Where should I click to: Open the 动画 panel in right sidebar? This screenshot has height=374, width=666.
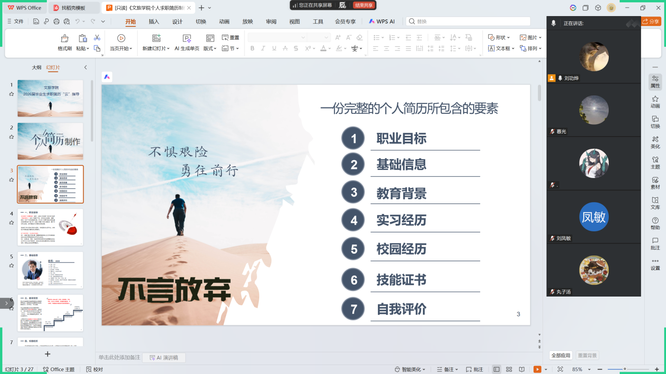click(655, 102)
